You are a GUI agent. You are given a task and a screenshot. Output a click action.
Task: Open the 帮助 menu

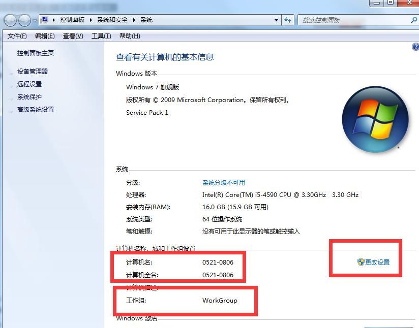129,36
